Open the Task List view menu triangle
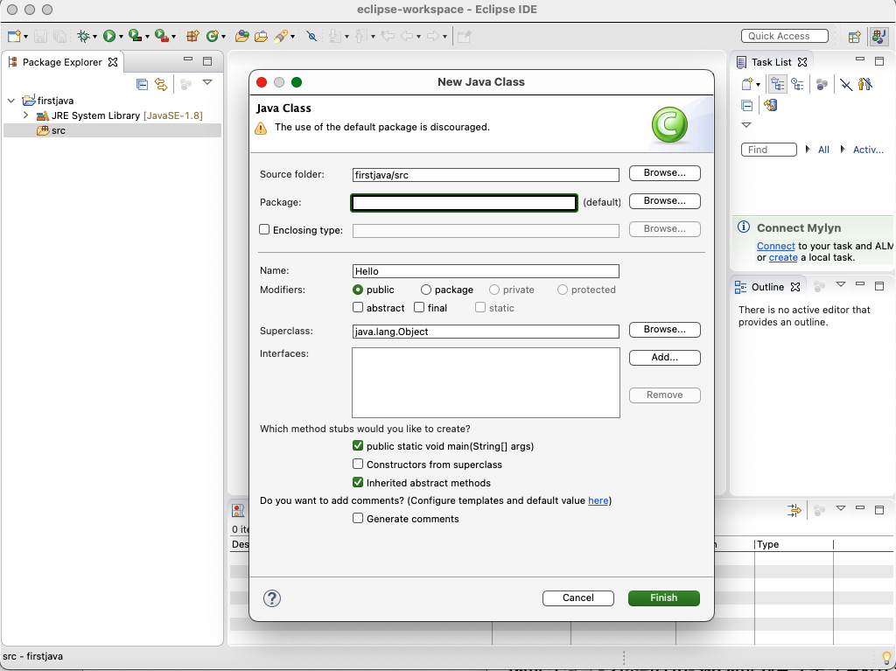The height and width of the screenshot is (671, 896). tap(746, 124)
